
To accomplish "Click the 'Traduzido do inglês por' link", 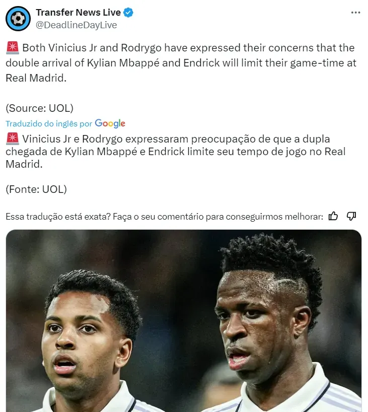I will [x=49, y=123].
